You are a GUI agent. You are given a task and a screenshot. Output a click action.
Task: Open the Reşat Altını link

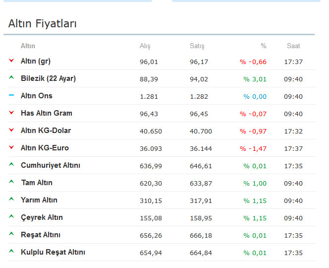(41, 235)
